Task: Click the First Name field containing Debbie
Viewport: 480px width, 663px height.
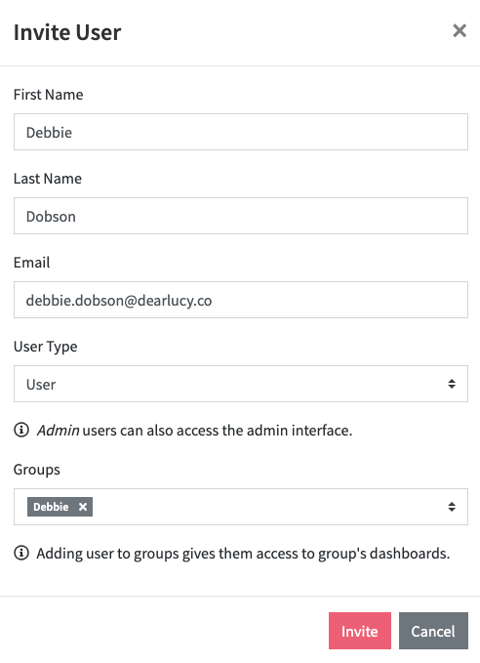Action: click(240, 132)
